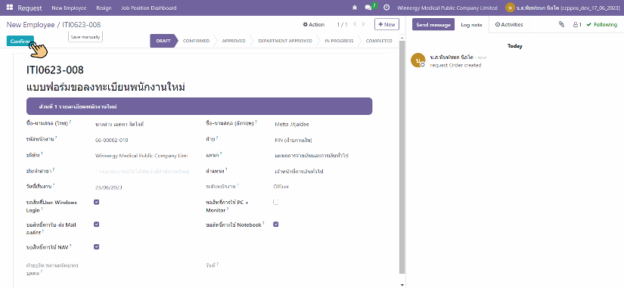
Task: Open the activities clock icon in top bar
Action: tap(387, 8)
